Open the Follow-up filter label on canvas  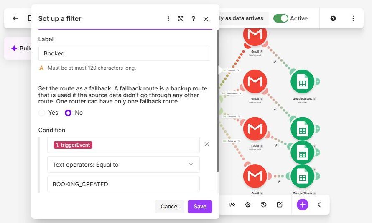(x=231, y=141)
